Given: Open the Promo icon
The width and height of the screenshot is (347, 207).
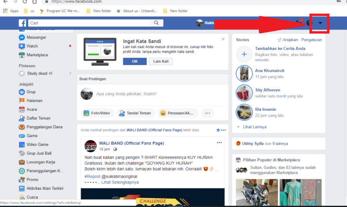Looking at the screenshot, I should pos(22,180).
